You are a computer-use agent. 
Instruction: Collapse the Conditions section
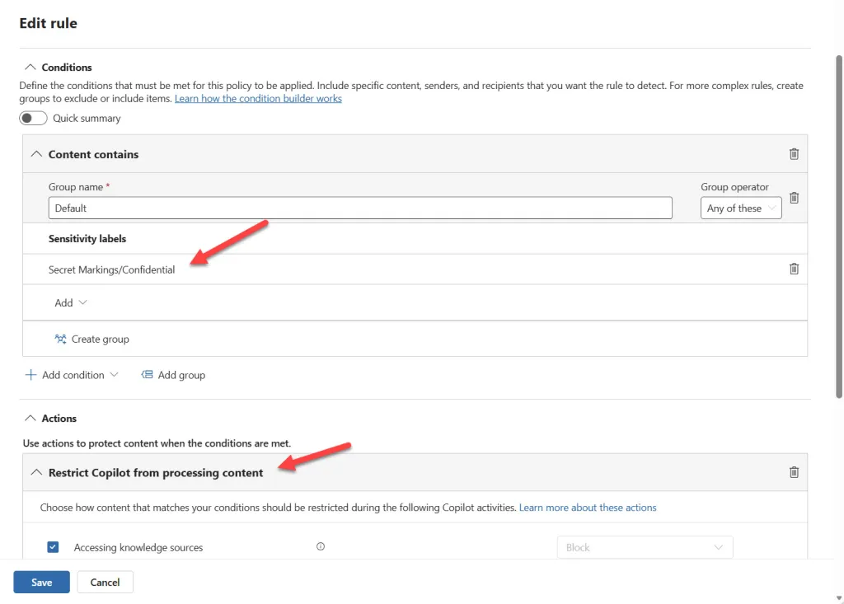30,68
